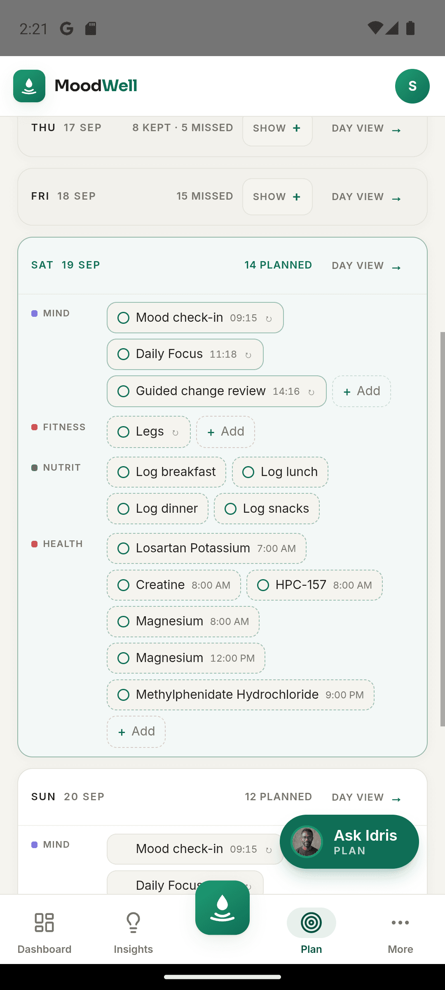Tap repeat icon on Sunday Mood check-in
This screenshot has width=445, height=990.
click(x=269, y=850)
